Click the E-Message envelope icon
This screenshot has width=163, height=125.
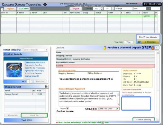coord(139,42)
